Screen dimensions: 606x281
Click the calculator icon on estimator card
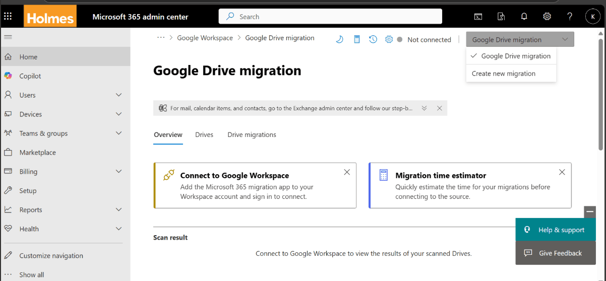[384, 175]
